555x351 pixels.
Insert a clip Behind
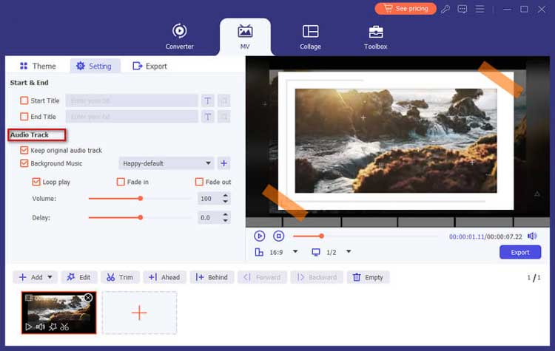point(212,277)
